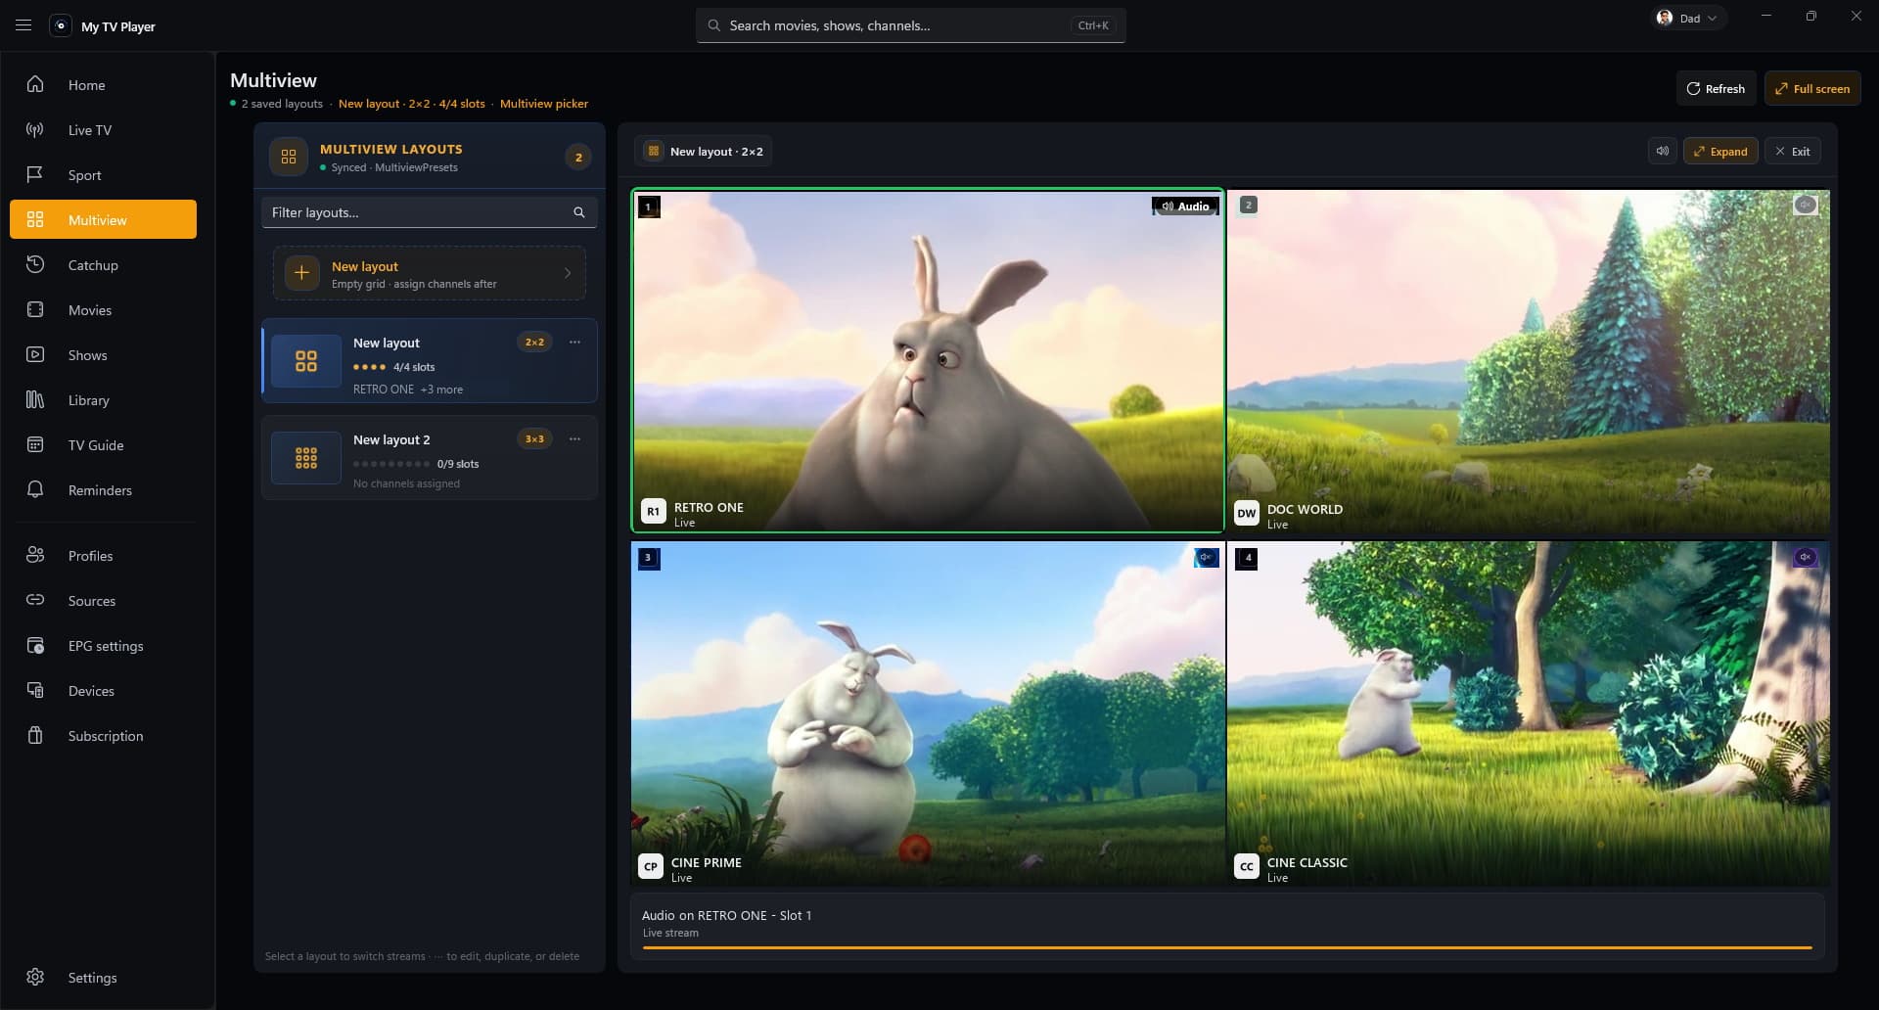Click the R1 channel logo on RETRO ONE

pyautogui.click(x=653, y=511)
